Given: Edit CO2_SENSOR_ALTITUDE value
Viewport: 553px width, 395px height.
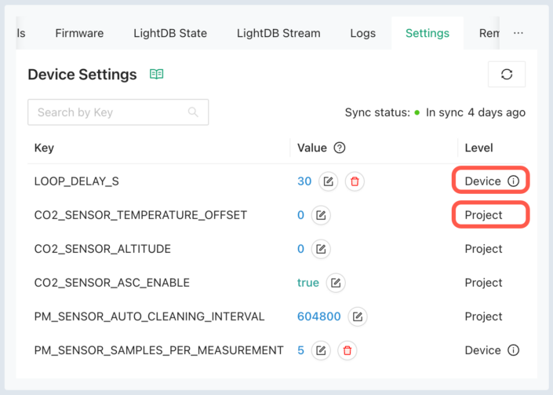Looking at the screenshot, I should coord(321,249).
